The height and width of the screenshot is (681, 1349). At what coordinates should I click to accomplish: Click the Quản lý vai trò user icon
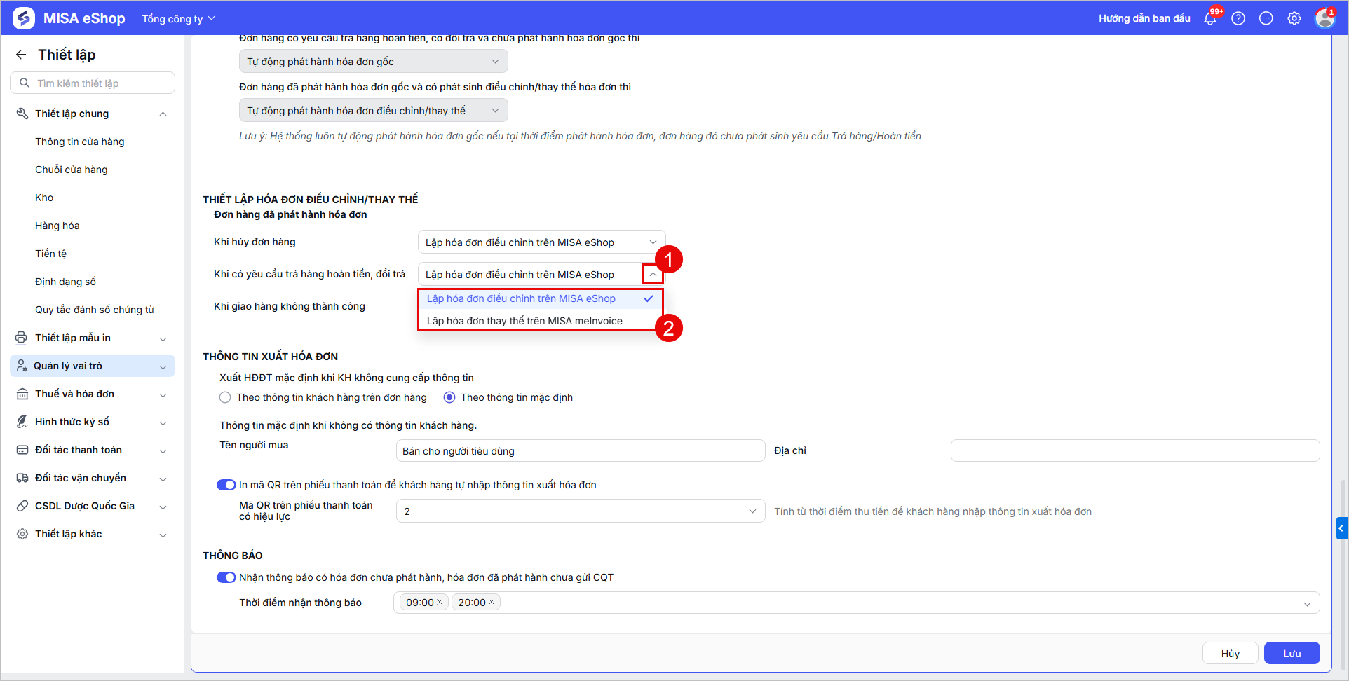[x=22, y=366]
